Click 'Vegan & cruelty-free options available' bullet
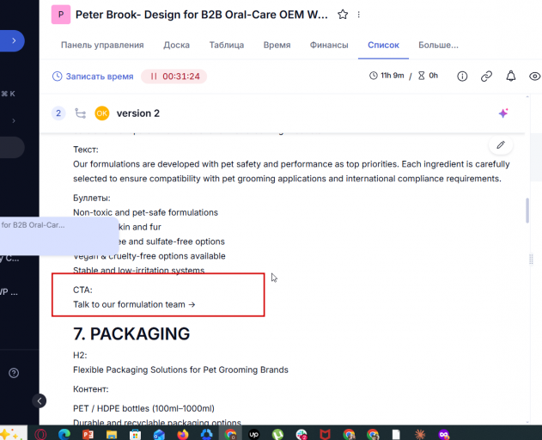 [149, 256]
